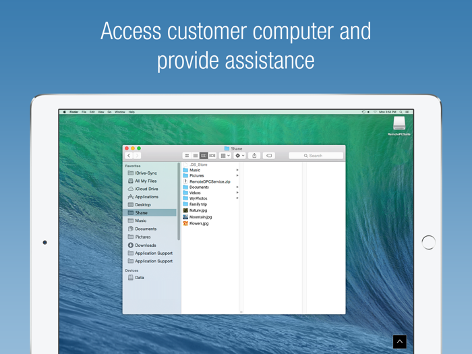Open the Window menu

pos(120,112)
